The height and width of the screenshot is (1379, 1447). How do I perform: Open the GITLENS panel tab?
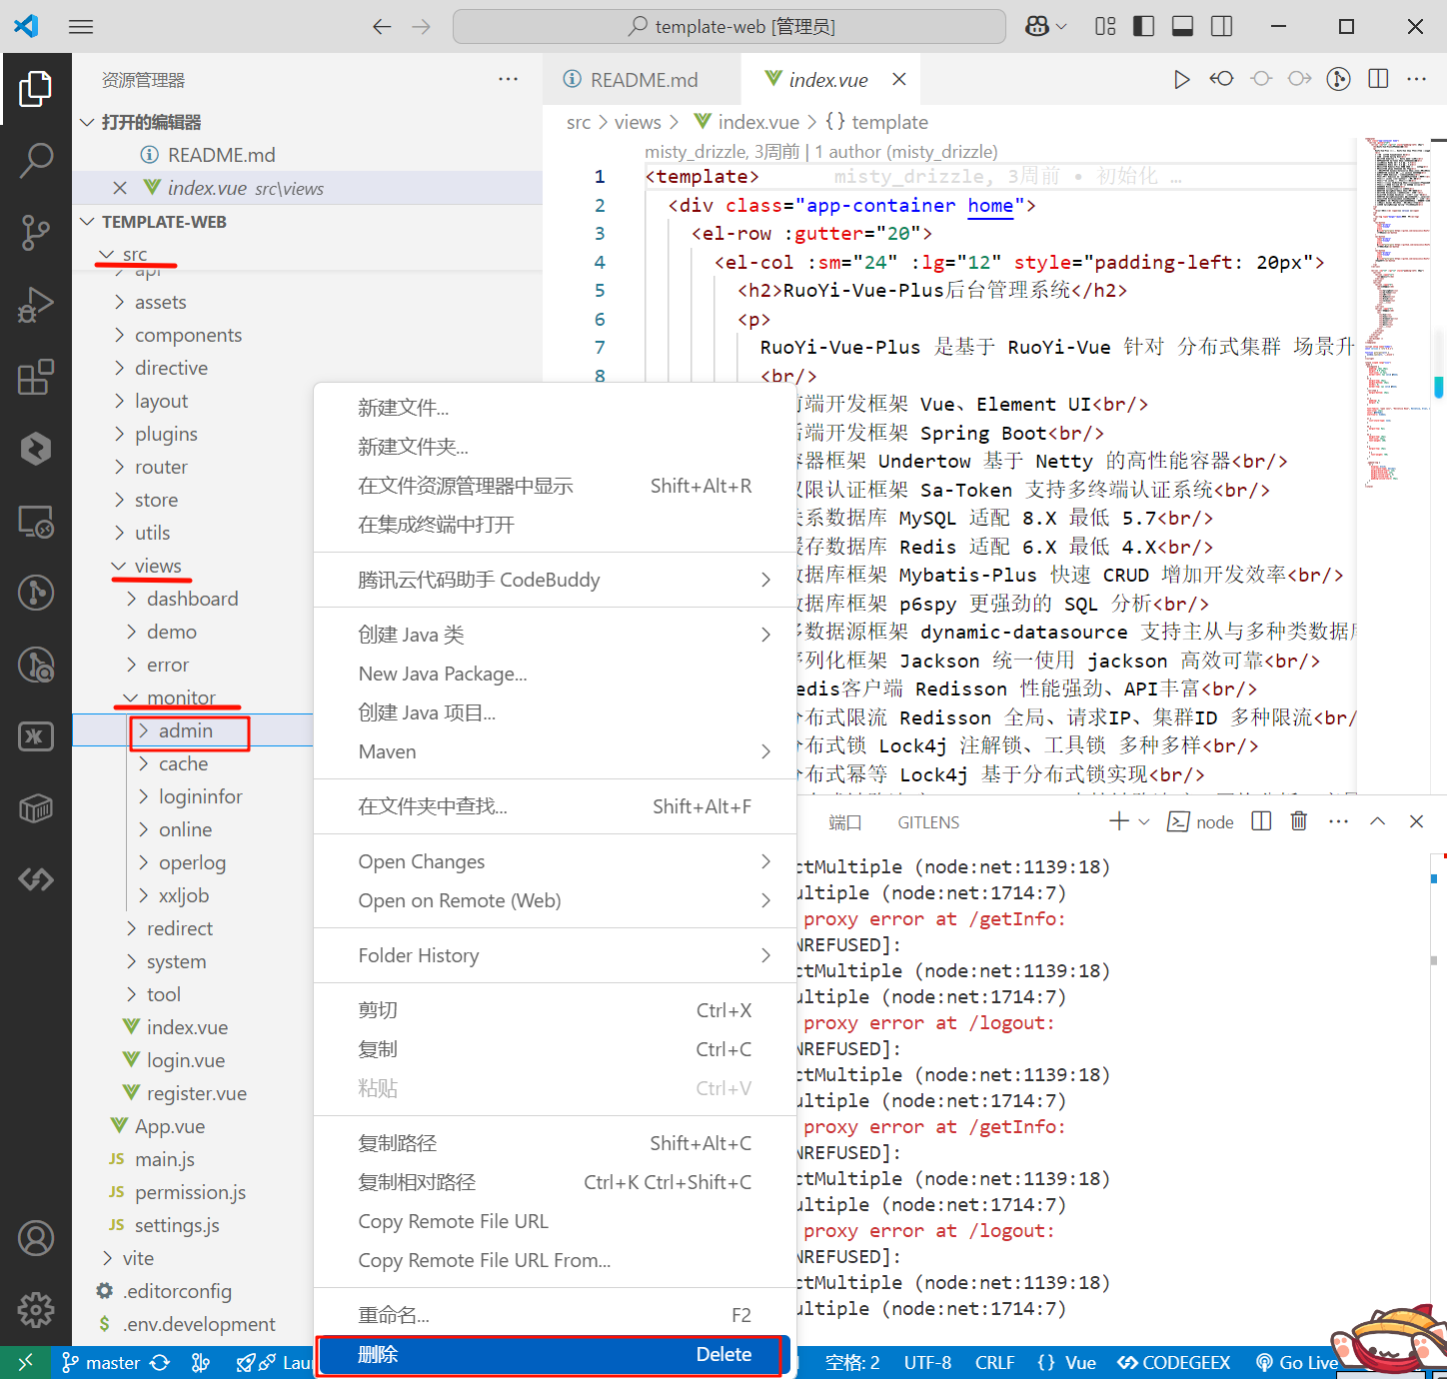coord(928,822)
